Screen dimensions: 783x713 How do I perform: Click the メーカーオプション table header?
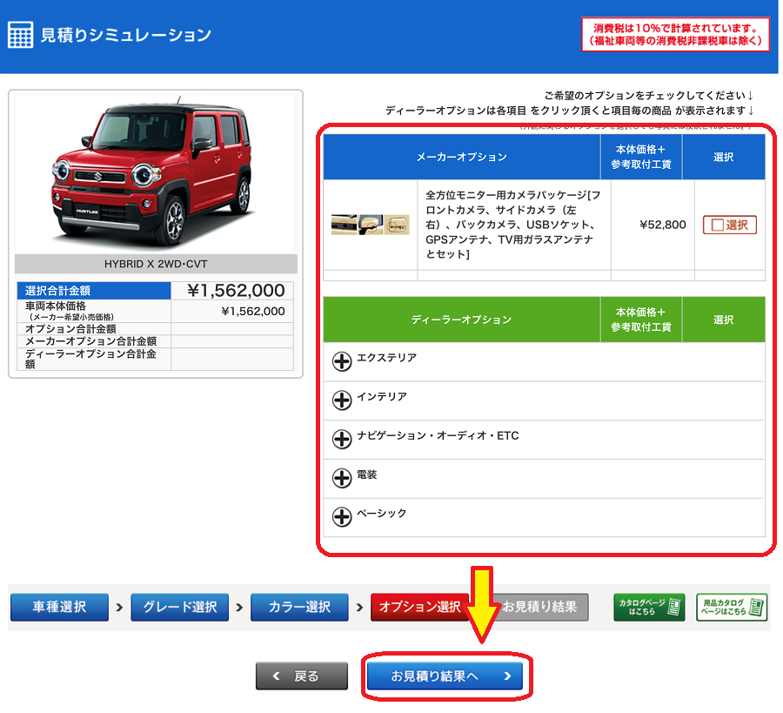click(x=461, y=157)
